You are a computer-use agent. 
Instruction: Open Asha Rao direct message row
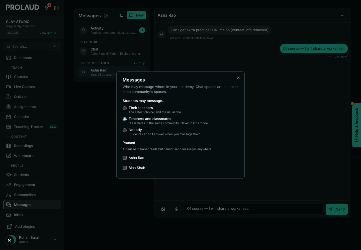pos(112,72)
